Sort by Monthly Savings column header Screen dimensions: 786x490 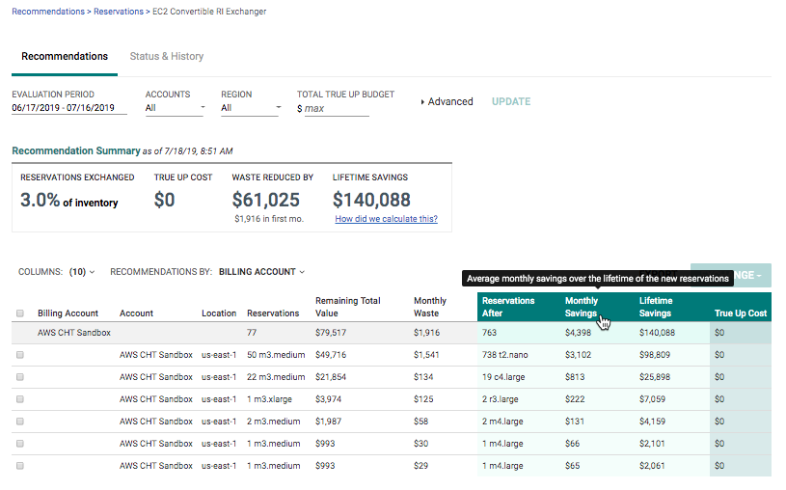pyautogui.click(x=581, y=307)
